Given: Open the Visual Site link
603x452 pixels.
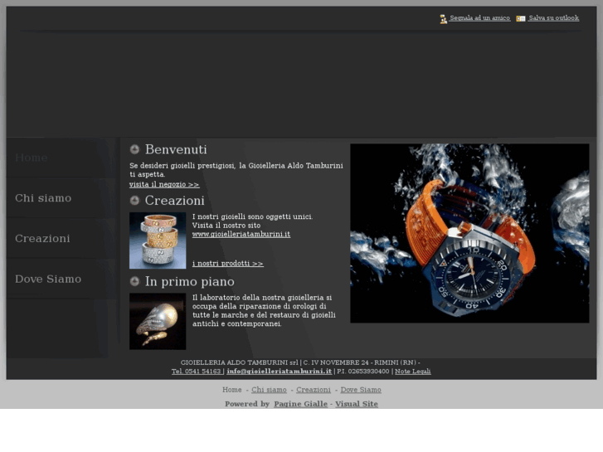Looking at the screenshot, I should 357,404.
